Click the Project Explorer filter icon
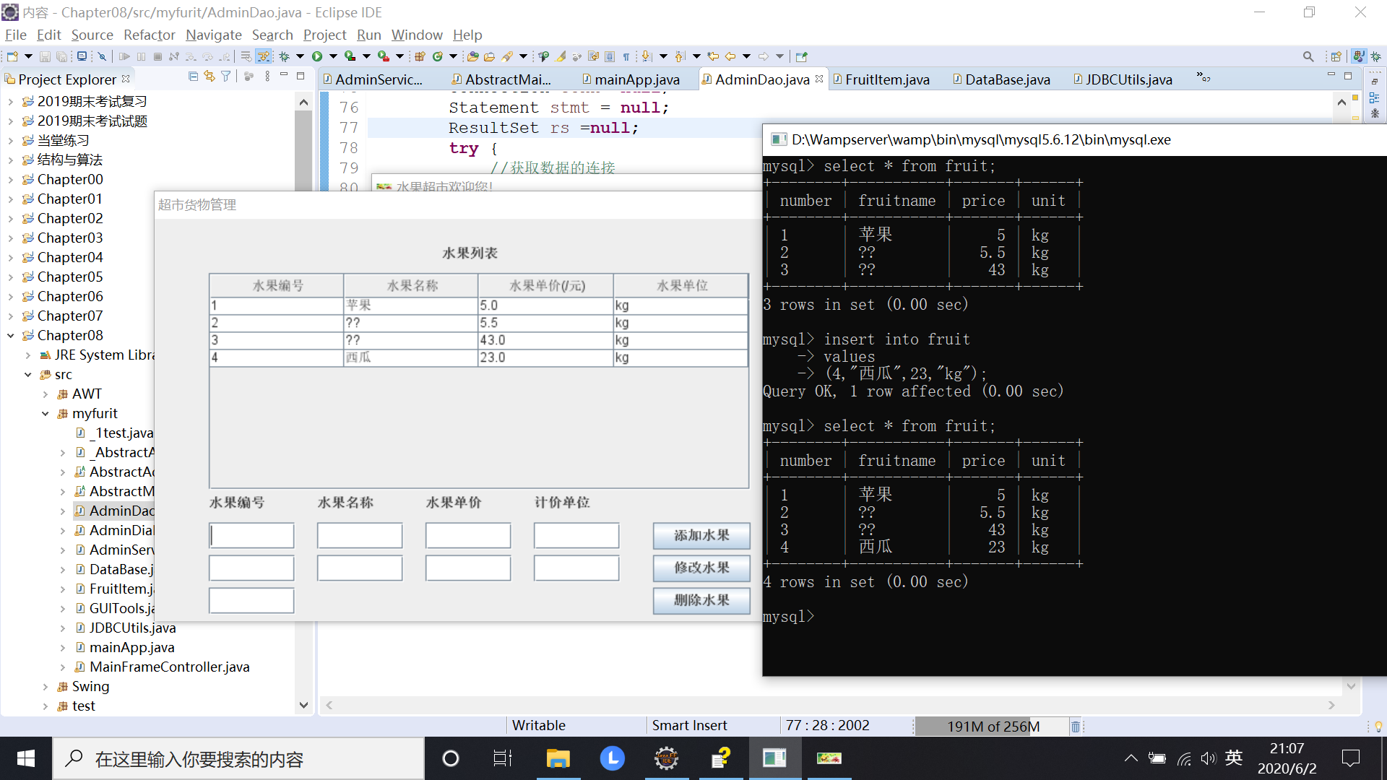Screen dimensions: 1387x780 click(x=226, y=77)
